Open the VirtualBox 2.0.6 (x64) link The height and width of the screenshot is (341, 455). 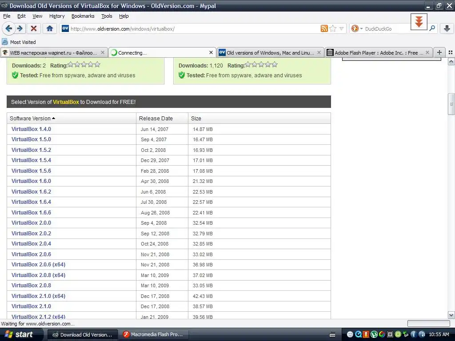click(39, 265)
